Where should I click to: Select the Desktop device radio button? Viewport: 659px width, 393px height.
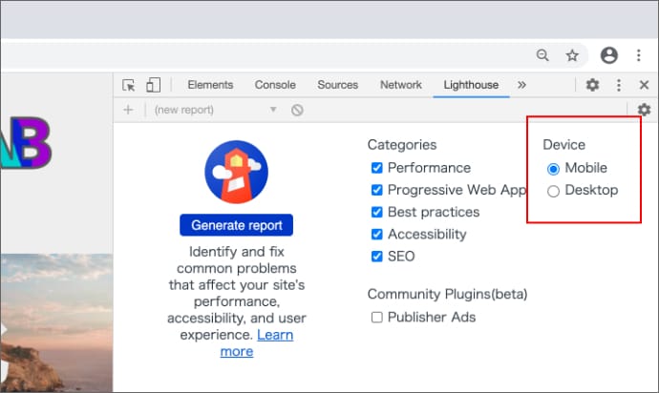pos(553,191)
